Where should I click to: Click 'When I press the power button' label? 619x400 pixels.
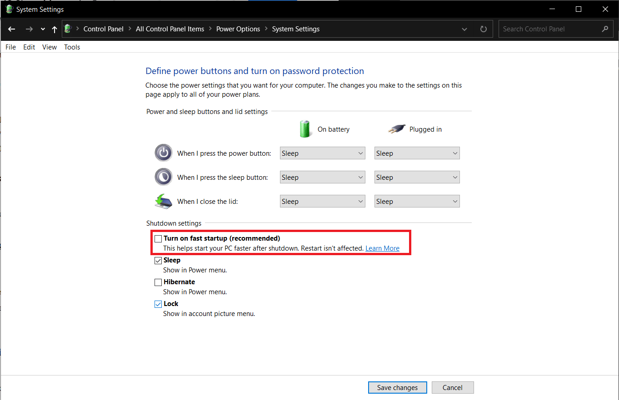pos(224,153)
